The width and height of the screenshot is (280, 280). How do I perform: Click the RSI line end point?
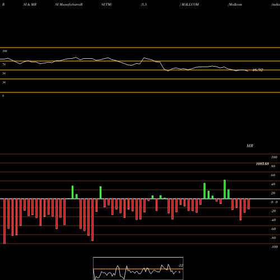coord(248,71)
